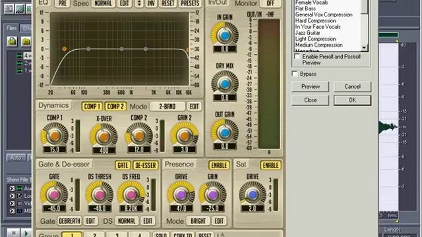Click the COMP 1 orange knob

tap(54, 136)
